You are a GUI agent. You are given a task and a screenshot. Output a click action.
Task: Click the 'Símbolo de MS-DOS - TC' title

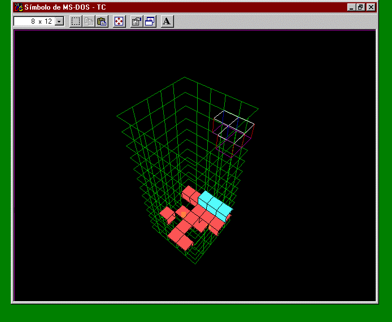pos(66,7)
